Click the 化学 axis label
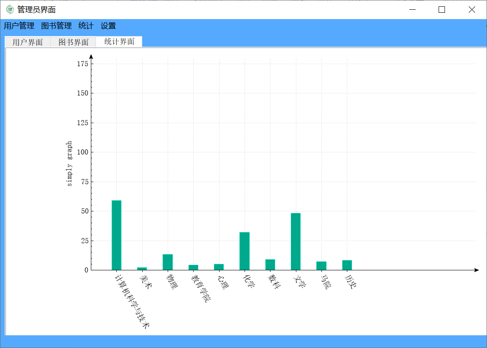Viewport: 487px width, 348px height. (x=249, y=281)
